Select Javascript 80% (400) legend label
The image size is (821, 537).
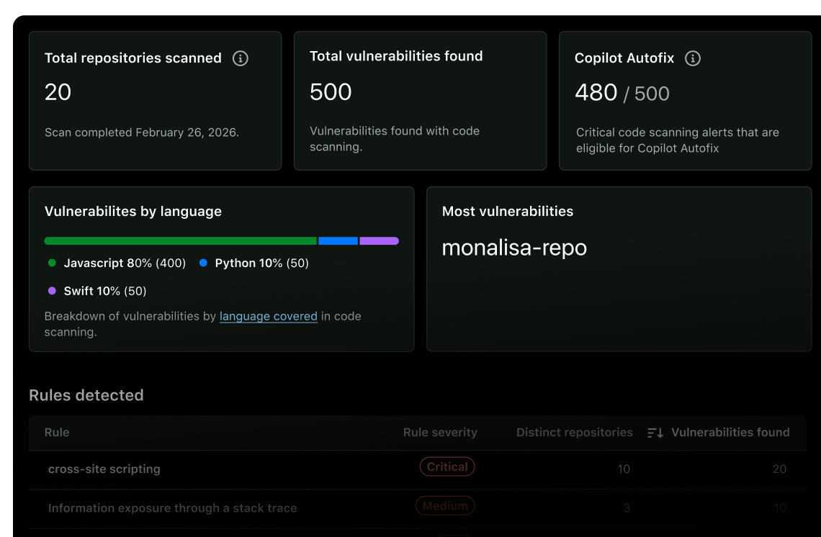point(125,263)
